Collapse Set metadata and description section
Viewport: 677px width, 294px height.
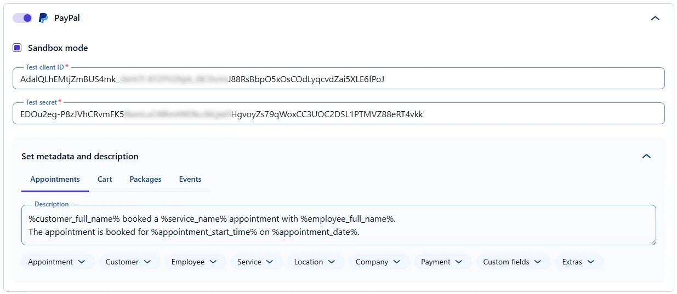[646, 156]
